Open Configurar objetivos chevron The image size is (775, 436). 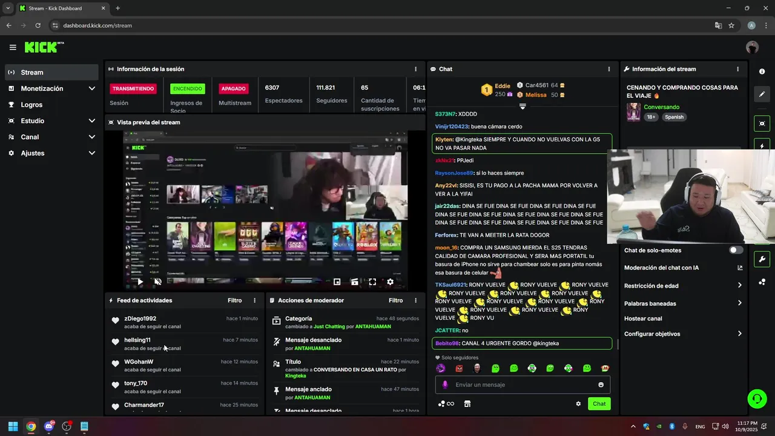point(740,334)
